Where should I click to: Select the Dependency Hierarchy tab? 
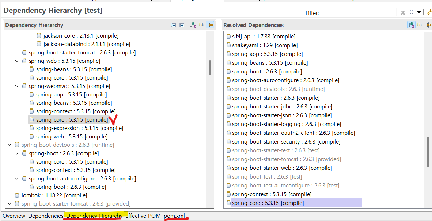[x=95, y=216]
